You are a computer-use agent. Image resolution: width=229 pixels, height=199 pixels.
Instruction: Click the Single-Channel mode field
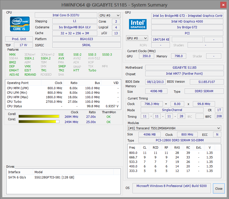tap(172, 110)
